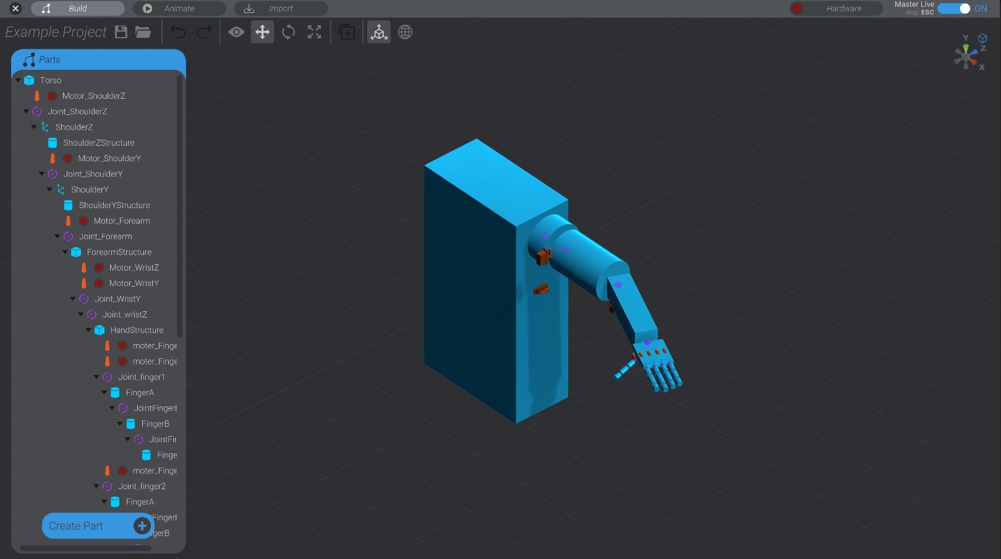Viewport: 1001px width, 559px height.
Task: Turn off the Master Live switch
Action: coord(953,9)
